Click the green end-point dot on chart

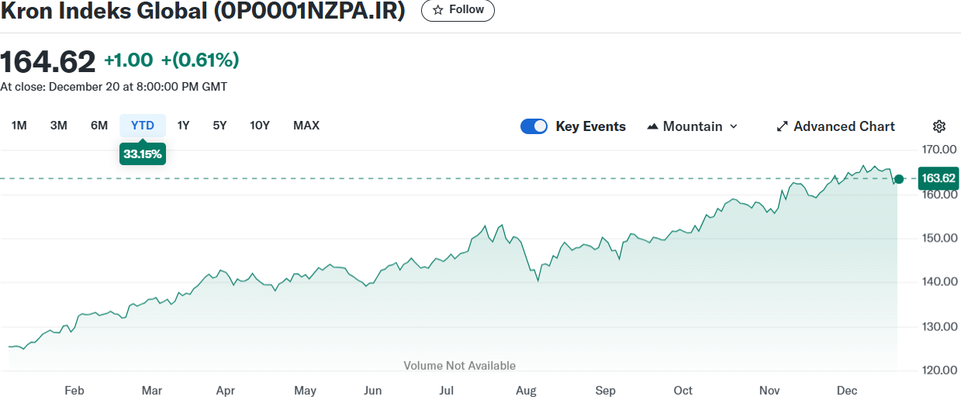(x=899, y=179)
